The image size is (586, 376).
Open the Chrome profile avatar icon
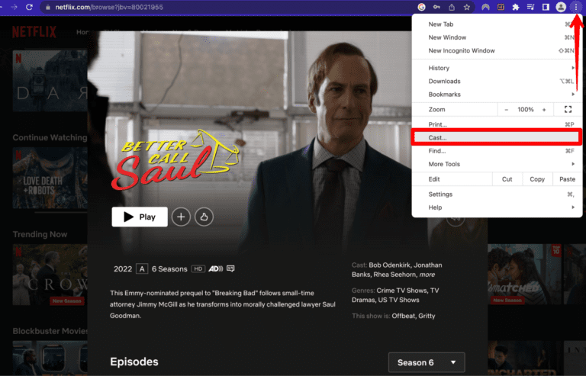click(561, 7)
